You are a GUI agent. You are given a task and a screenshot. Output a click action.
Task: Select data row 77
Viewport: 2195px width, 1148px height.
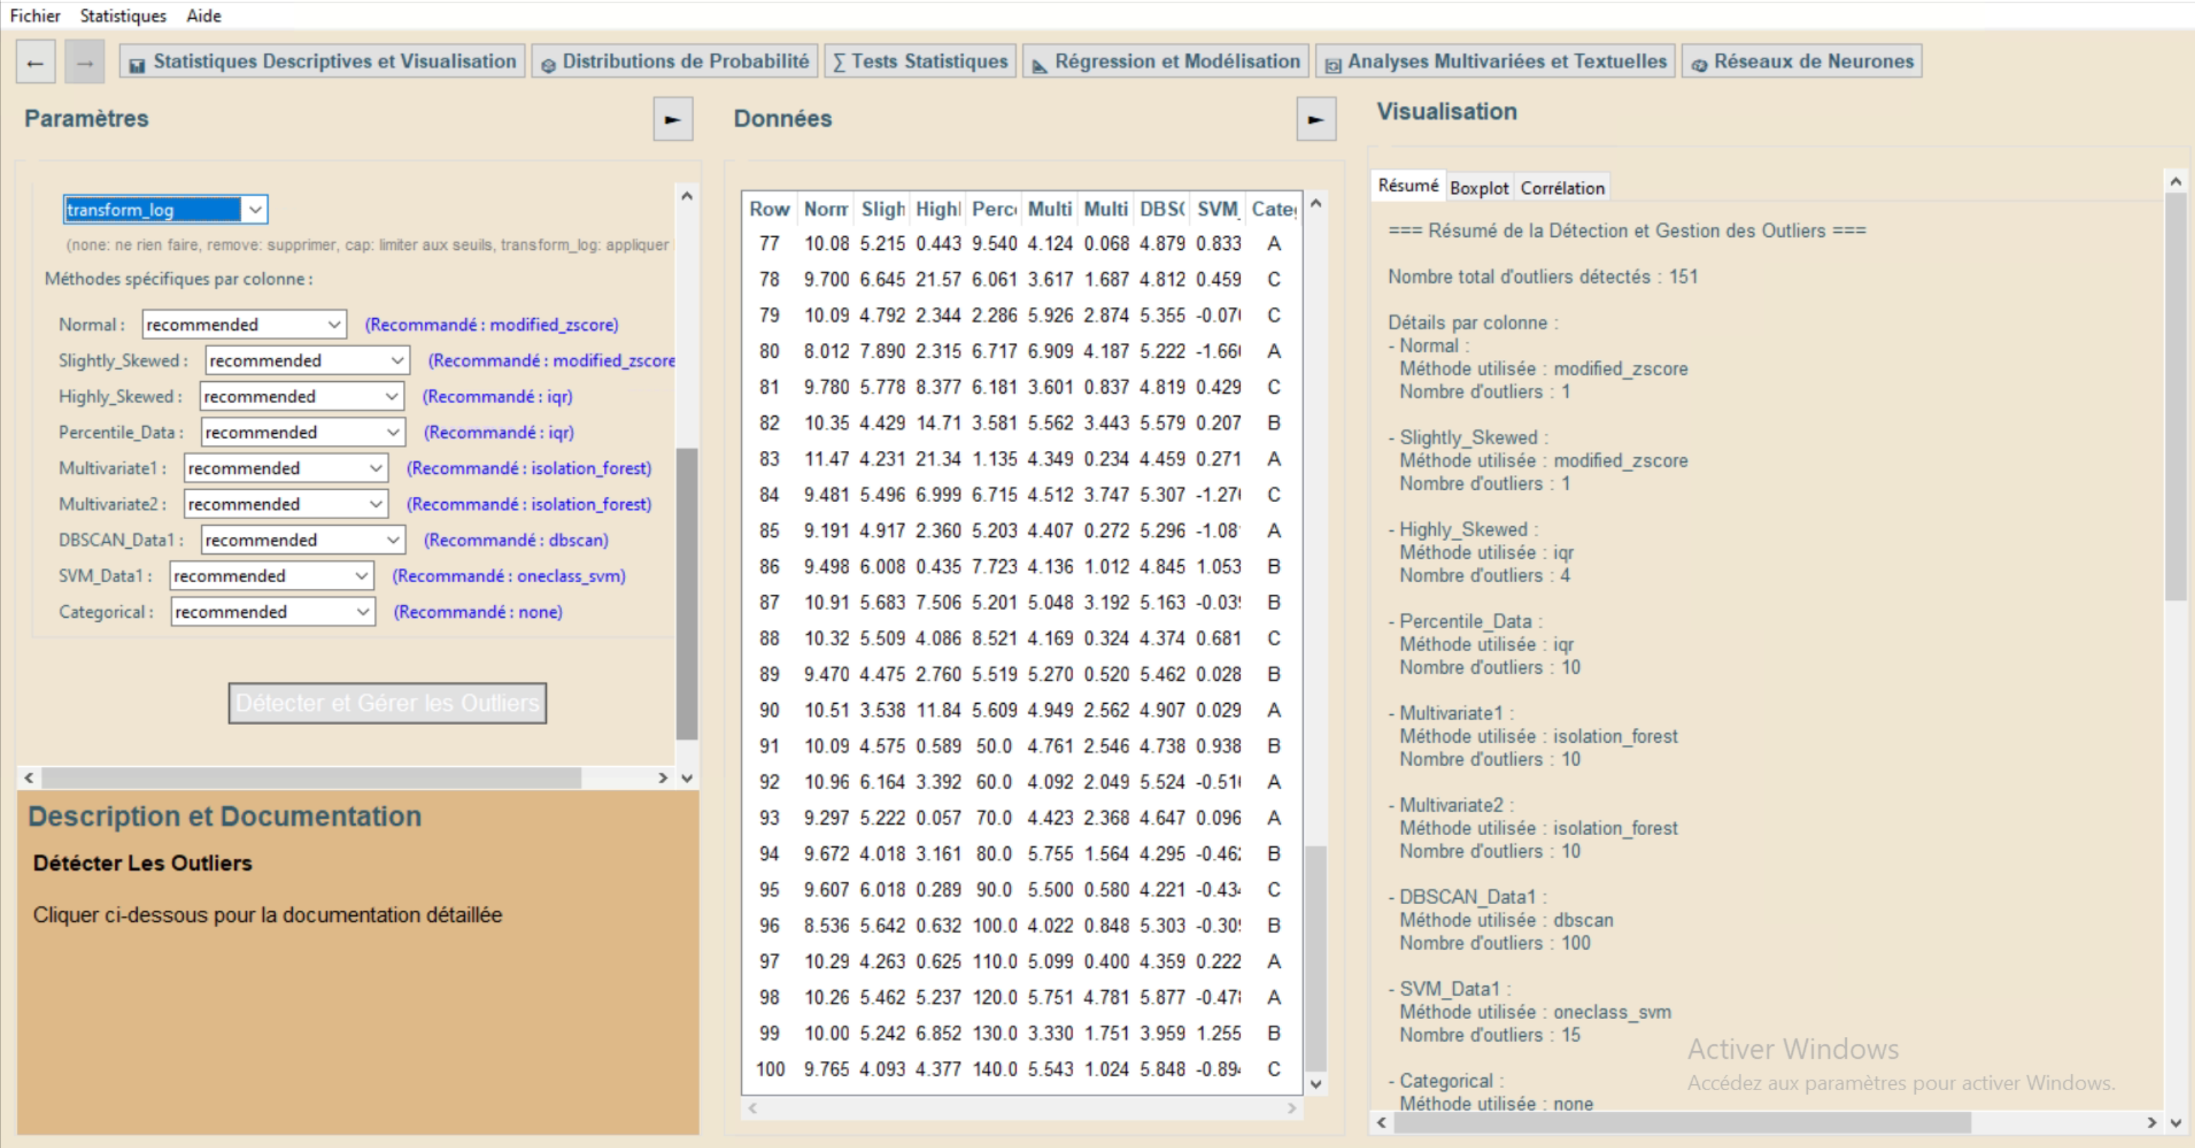click(x=1021, y=244)
